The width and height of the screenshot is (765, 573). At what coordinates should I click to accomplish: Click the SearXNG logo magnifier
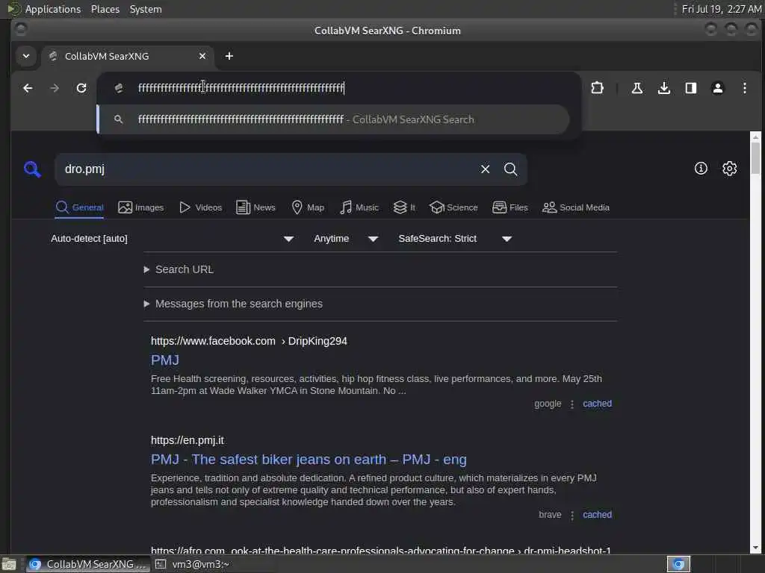(32, 169)
